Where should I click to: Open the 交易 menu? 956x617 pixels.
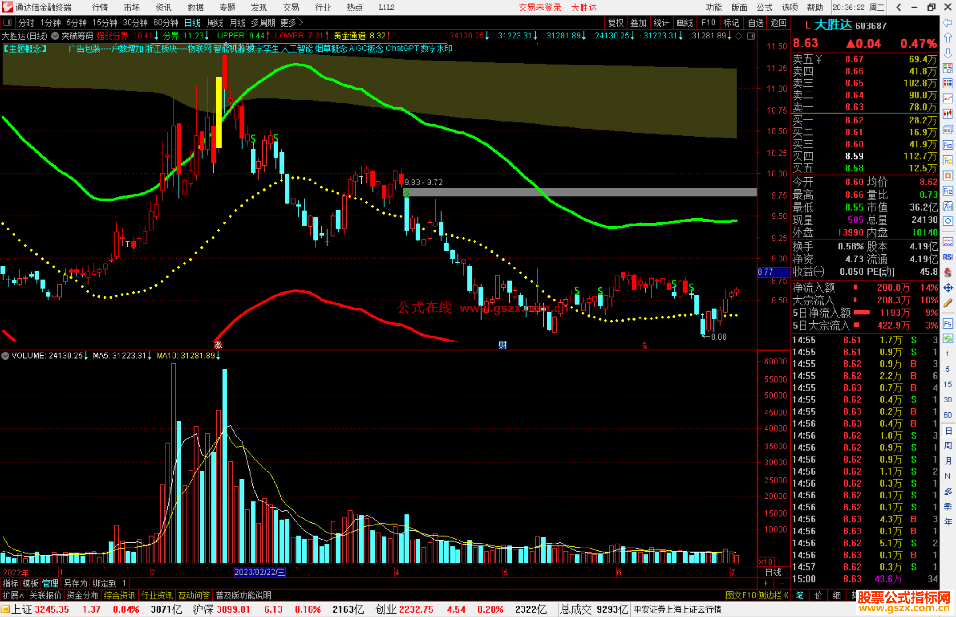pyautogui.click(x=291, y=8)
